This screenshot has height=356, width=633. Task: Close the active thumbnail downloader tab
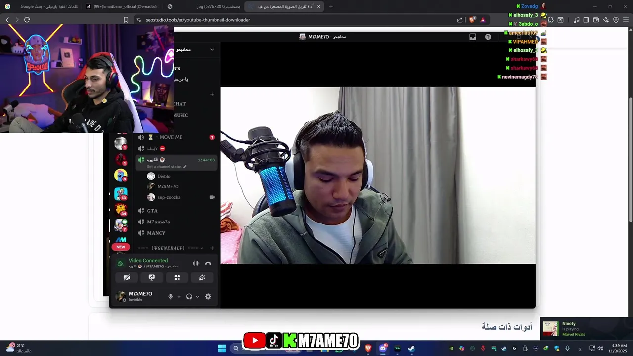tap(318, 6)
